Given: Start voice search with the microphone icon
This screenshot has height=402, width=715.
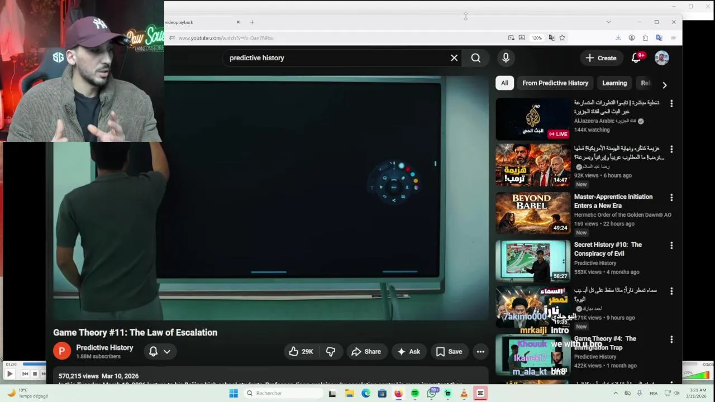Looking at the screenshot, I should pos(506,58).
